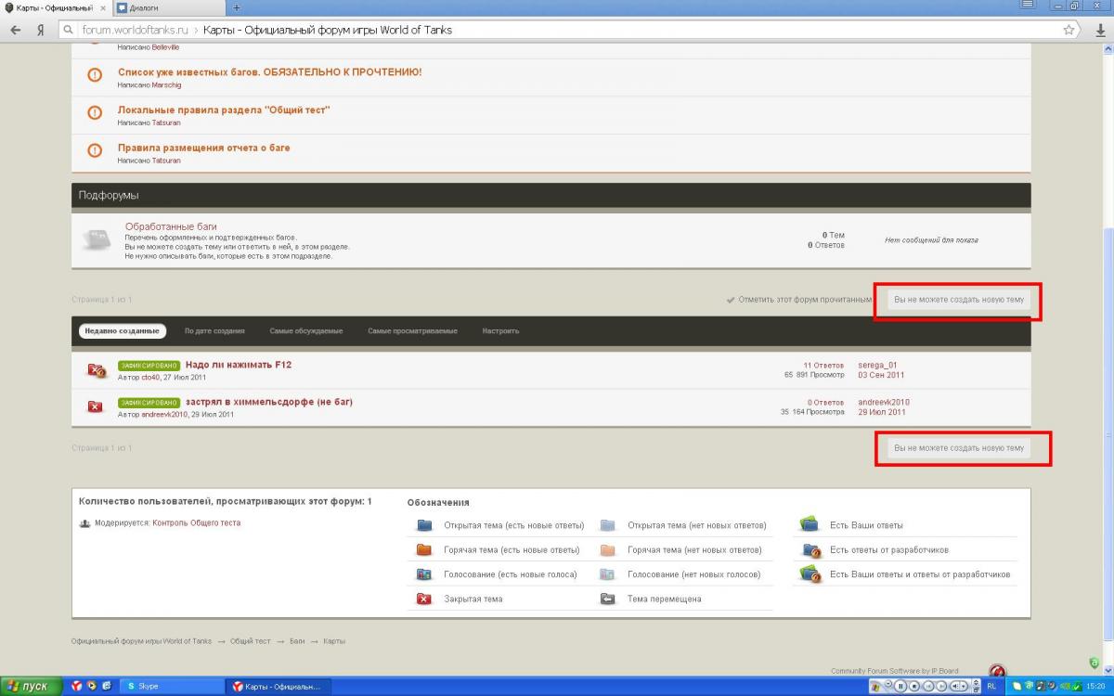Click the closed-topic icon for 'застрял в химмельсдорфе'

(95, 406)
